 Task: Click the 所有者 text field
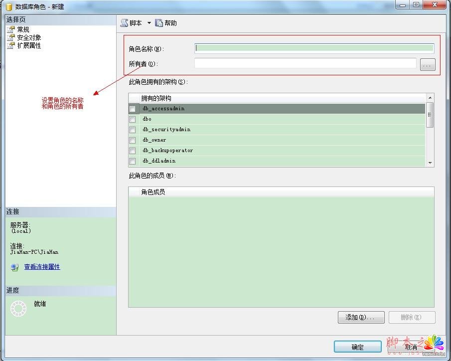pos(305,63)
